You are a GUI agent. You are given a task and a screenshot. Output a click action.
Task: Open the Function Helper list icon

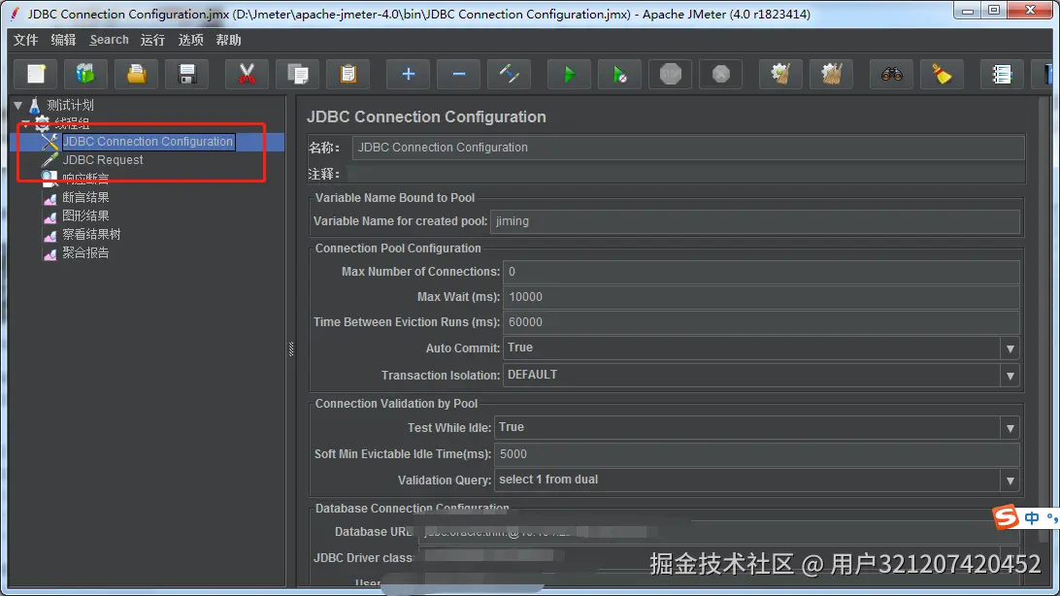coord(1001,74)
